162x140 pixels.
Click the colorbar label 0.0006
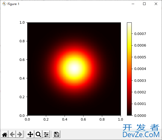click(x=140, y=46)
